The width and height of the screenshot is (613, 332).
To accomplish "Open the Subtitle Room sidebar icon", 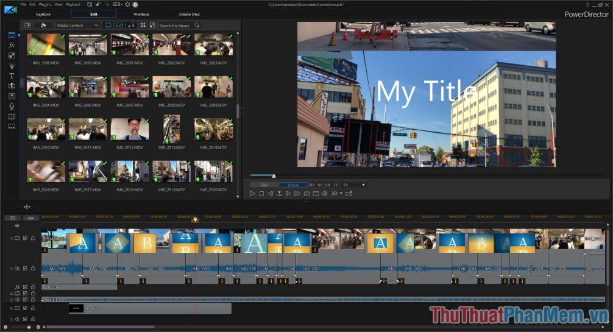I will coord(12,127).
